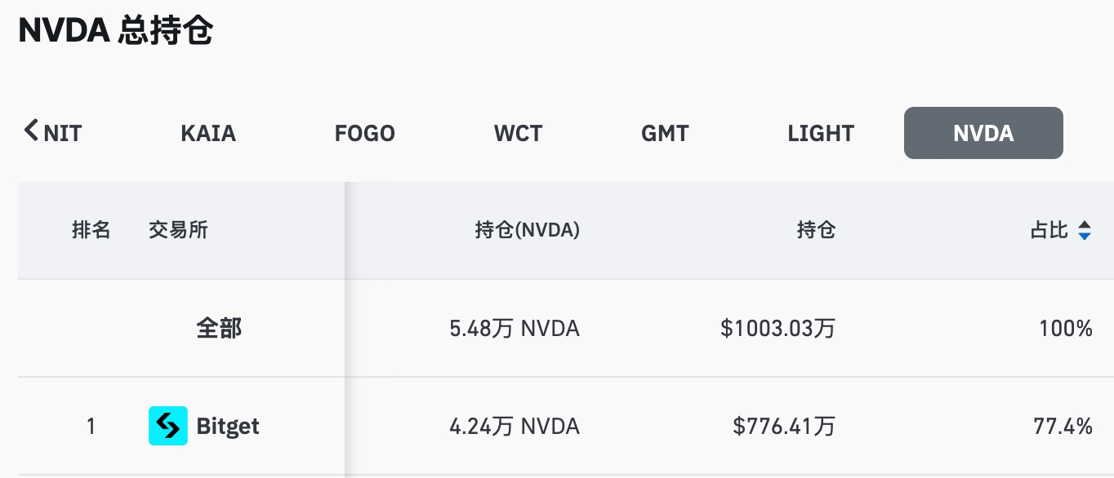Select the 全部 summary row
This screenshot has height=478, width=1114.
coord(219,329)
